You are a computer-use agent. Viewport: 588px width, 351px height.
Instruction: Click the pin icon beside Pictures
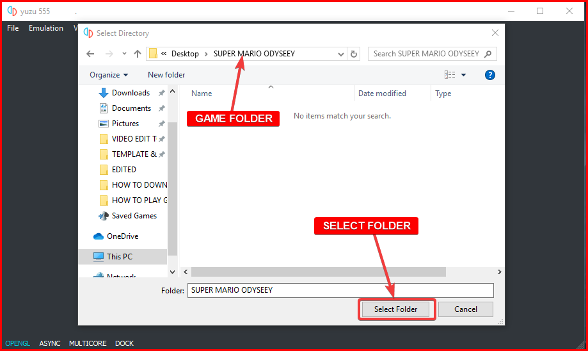pos(162,124)
